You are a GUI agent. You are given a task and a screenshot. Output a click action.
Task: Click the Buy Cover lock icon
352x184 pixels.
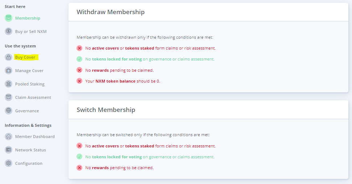8,57
